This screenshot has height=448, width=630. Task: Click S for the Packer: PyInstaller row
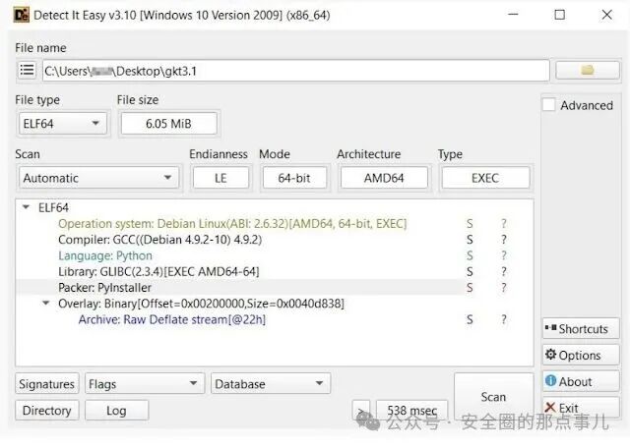coord(470,288)
